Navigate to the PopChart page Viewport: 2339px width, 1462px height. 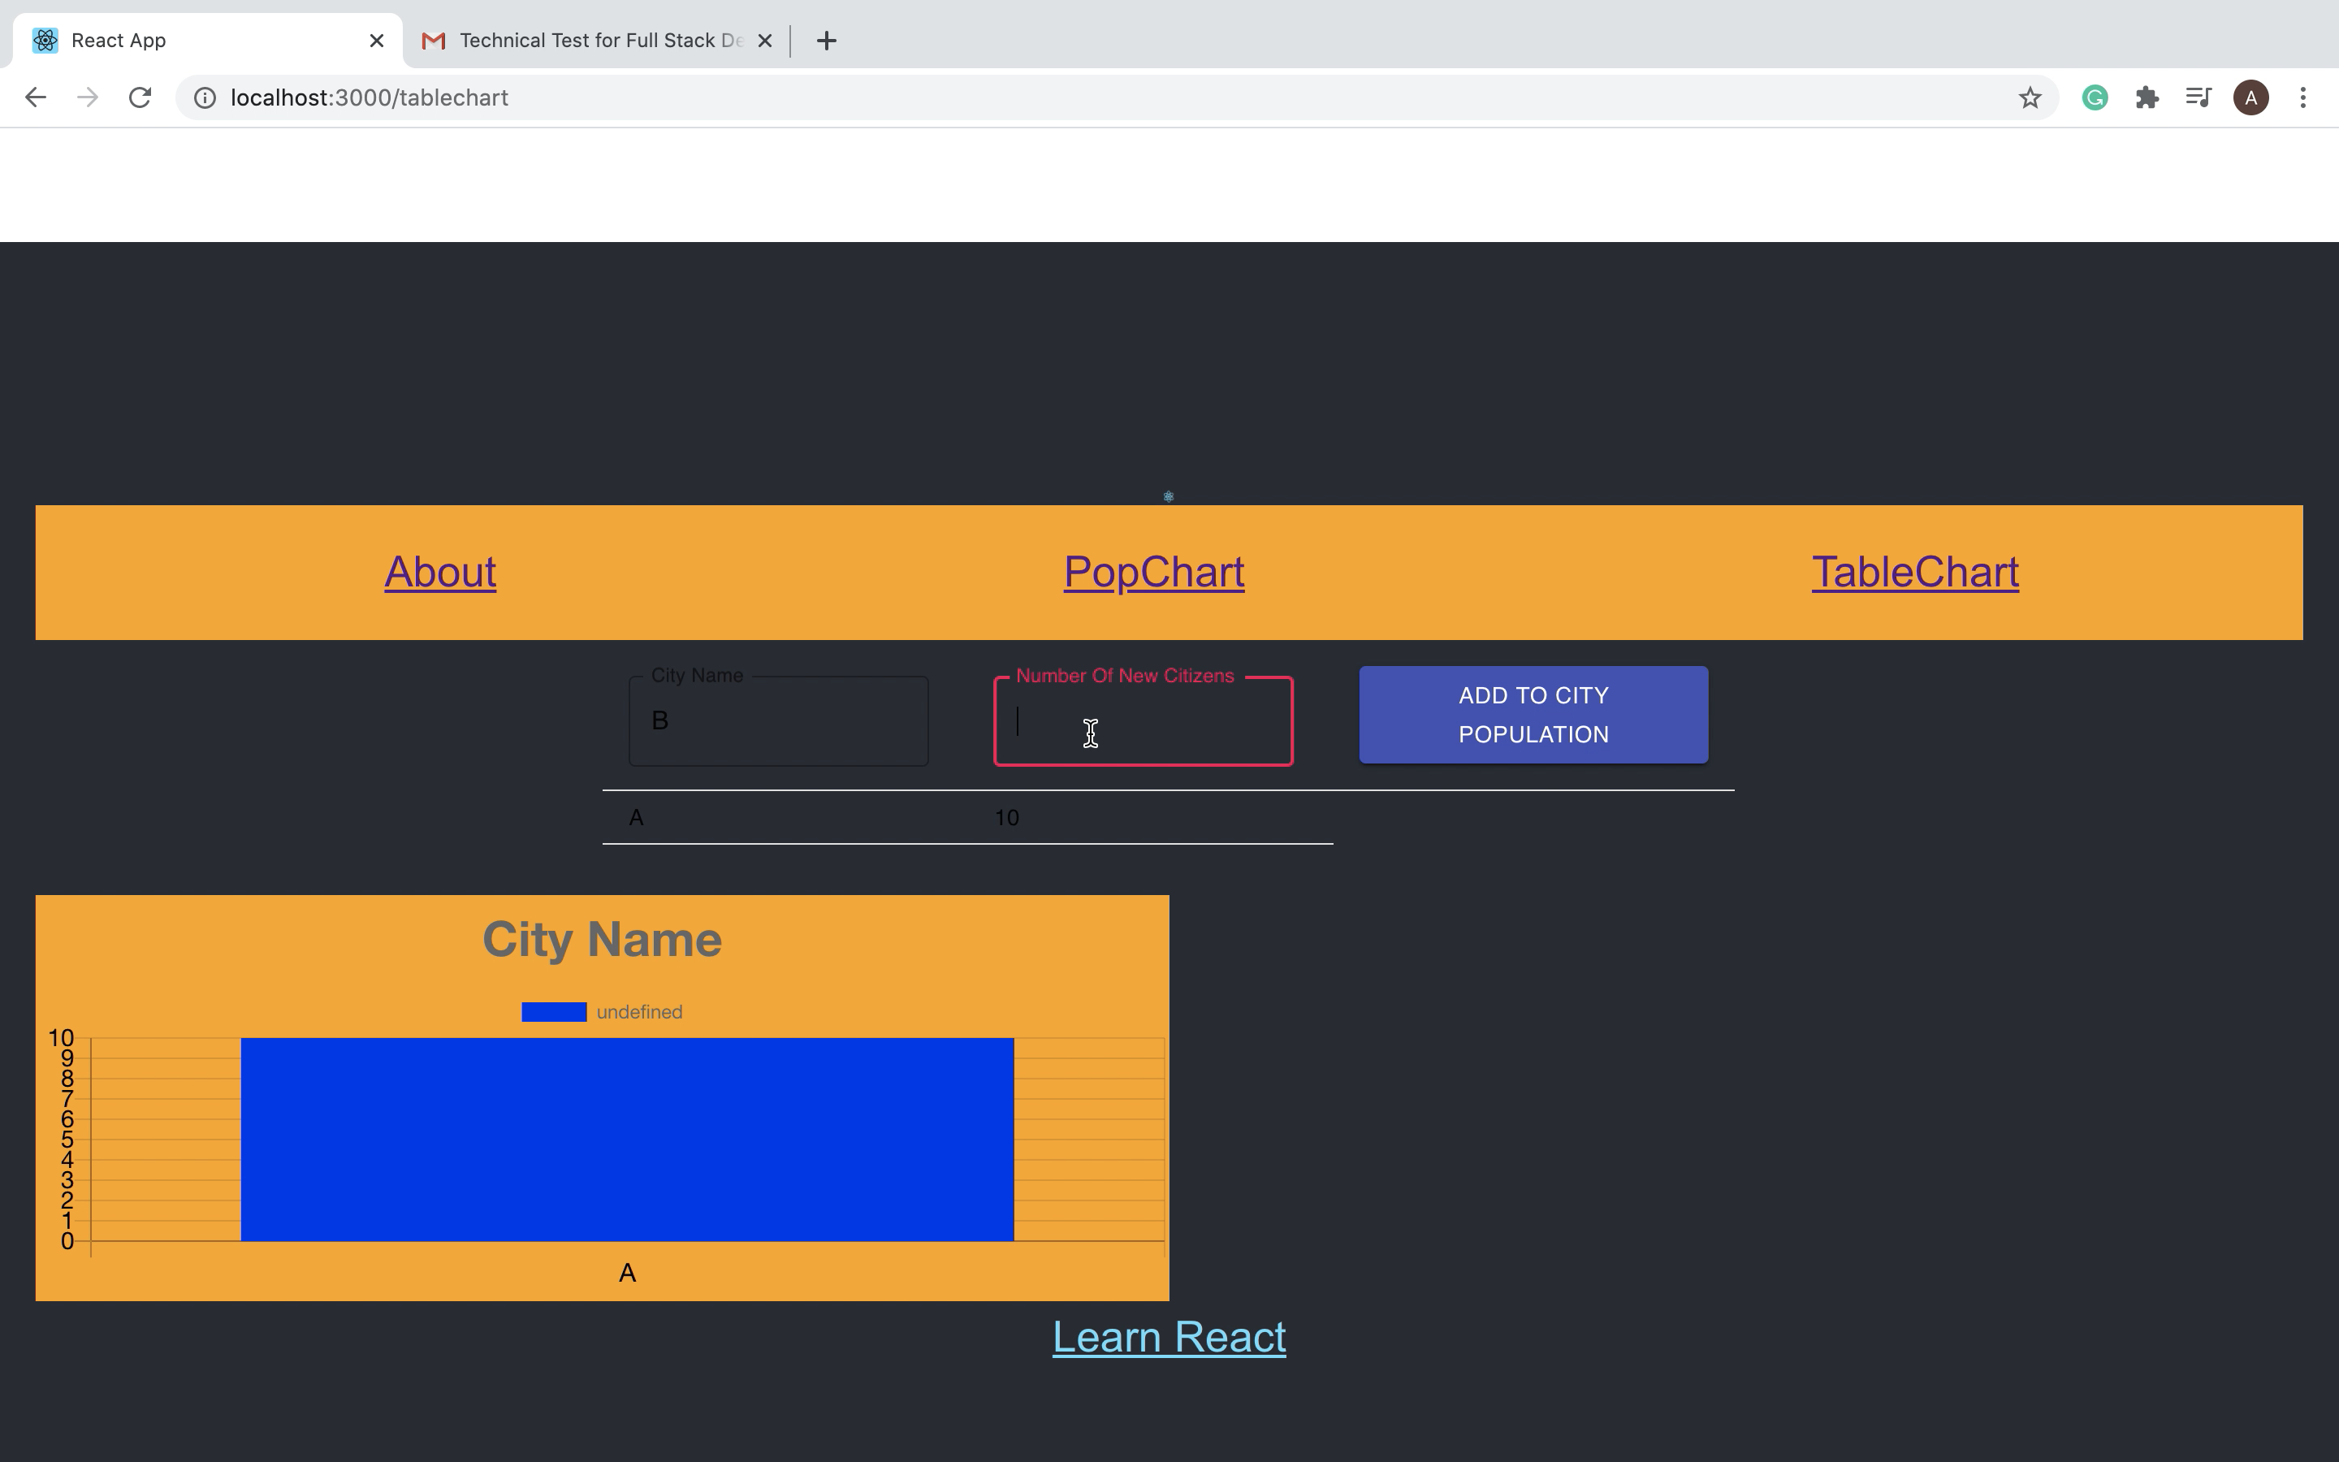[x=1153, y=572]
